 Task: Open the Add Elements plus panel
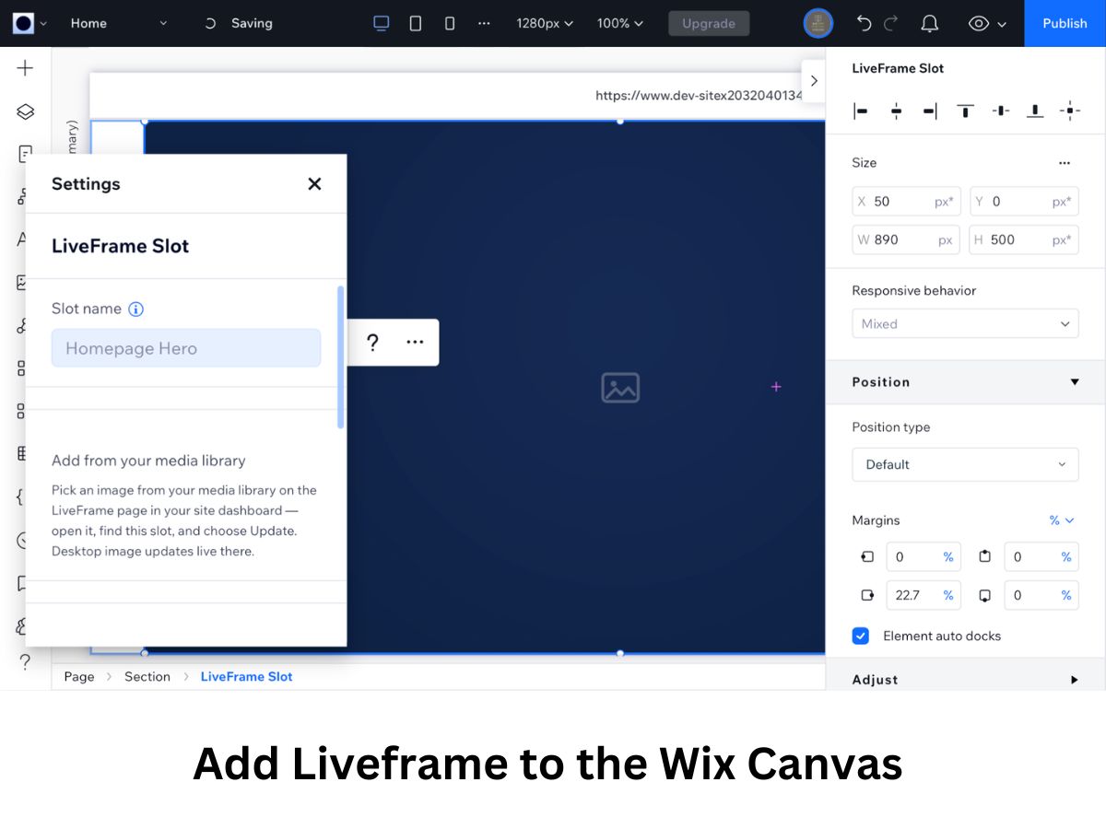coord(25,68)
